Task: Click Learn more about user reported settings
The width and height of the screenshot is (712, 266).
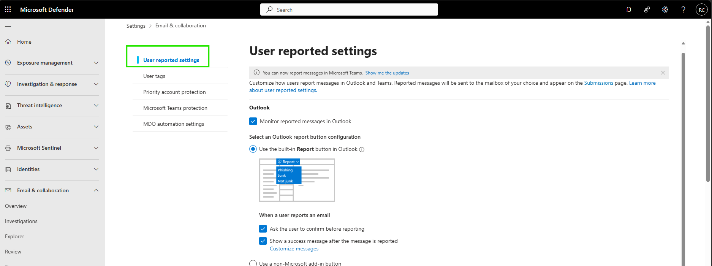Action: click(642, 83)
